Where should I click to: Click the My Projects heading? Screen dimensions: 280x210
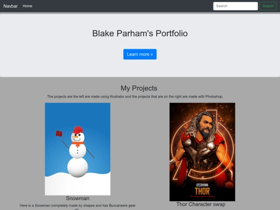[139, 88]
